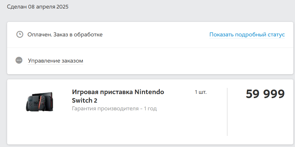
Task: Click the clock icon beside order status
Action: coord(20,34)
